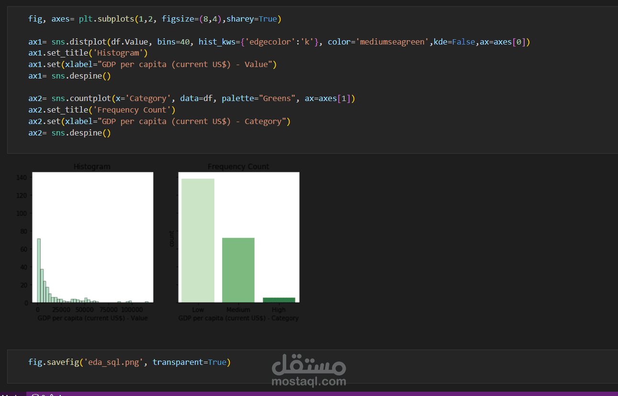Click the ax2= sns.despine() line
This screenshot has height=396, width=618.
pos(69,133)
